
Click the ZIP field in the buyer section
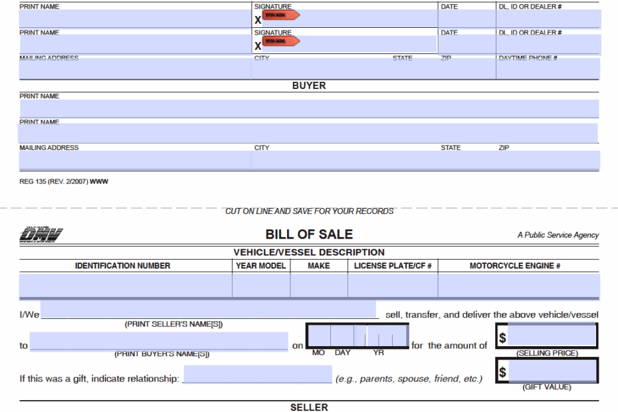point(545,159)
